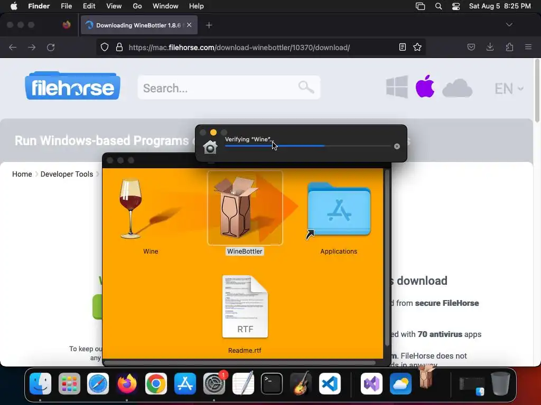
Task: Open the Applications folder shortcut
Action: click(x=339, y=209)
